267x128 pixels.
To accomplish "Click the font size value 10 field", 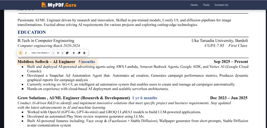I will (58, 53).
